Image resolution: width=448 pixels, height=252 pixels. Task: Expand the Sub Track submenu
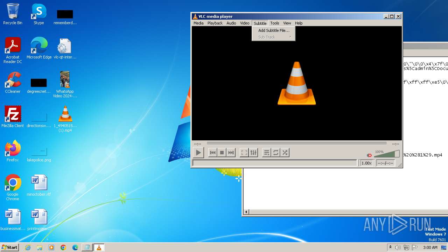274,37
